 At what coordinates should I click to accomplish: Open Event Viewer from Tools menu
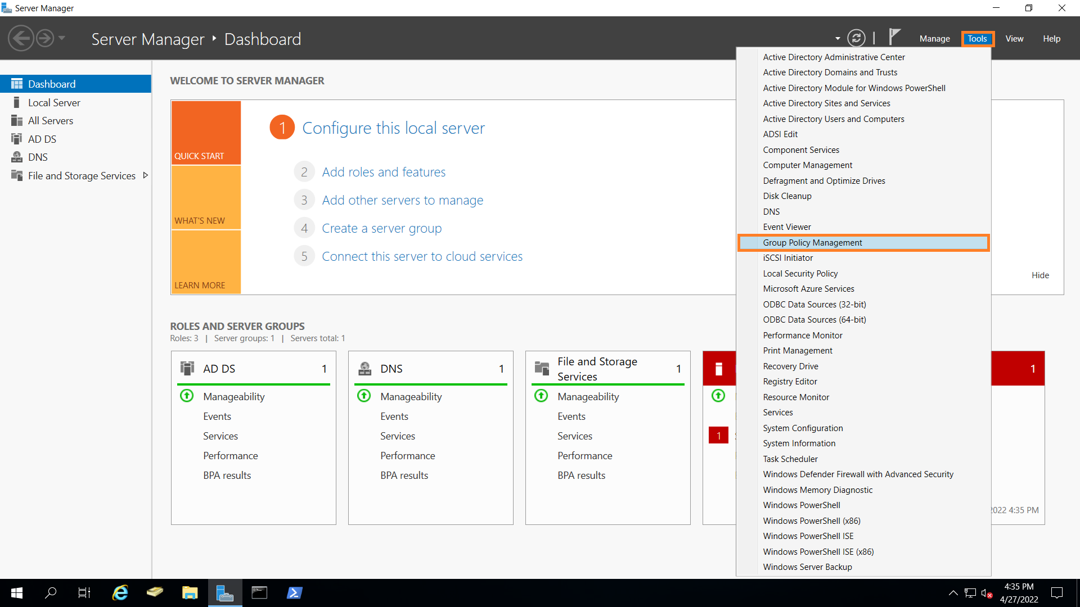(787, 227)
